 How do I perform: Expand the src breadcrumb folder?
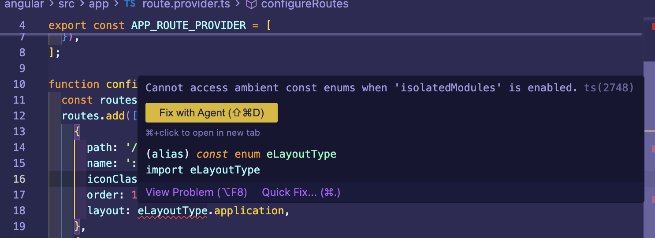pos(67,4)
